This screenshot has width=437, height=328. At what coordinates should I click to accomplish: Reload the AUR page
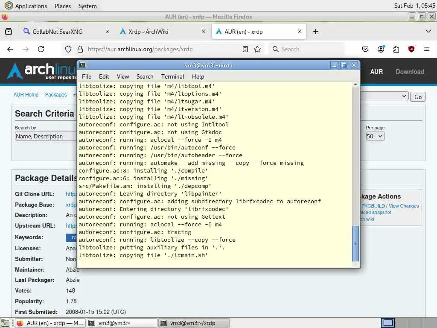click(x=41, y=49)
